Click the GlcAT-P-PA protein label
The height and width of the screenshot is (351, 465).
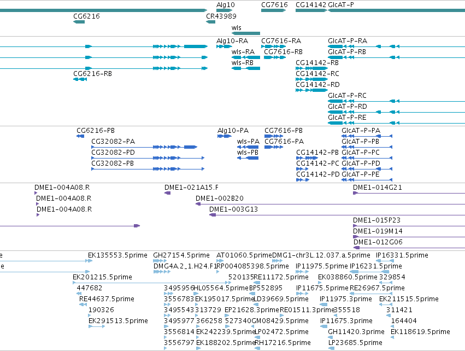coord(361,131)
